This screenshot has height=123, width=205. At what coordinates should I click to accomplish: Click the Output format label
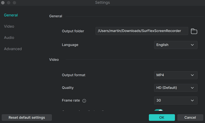point(74,75)
